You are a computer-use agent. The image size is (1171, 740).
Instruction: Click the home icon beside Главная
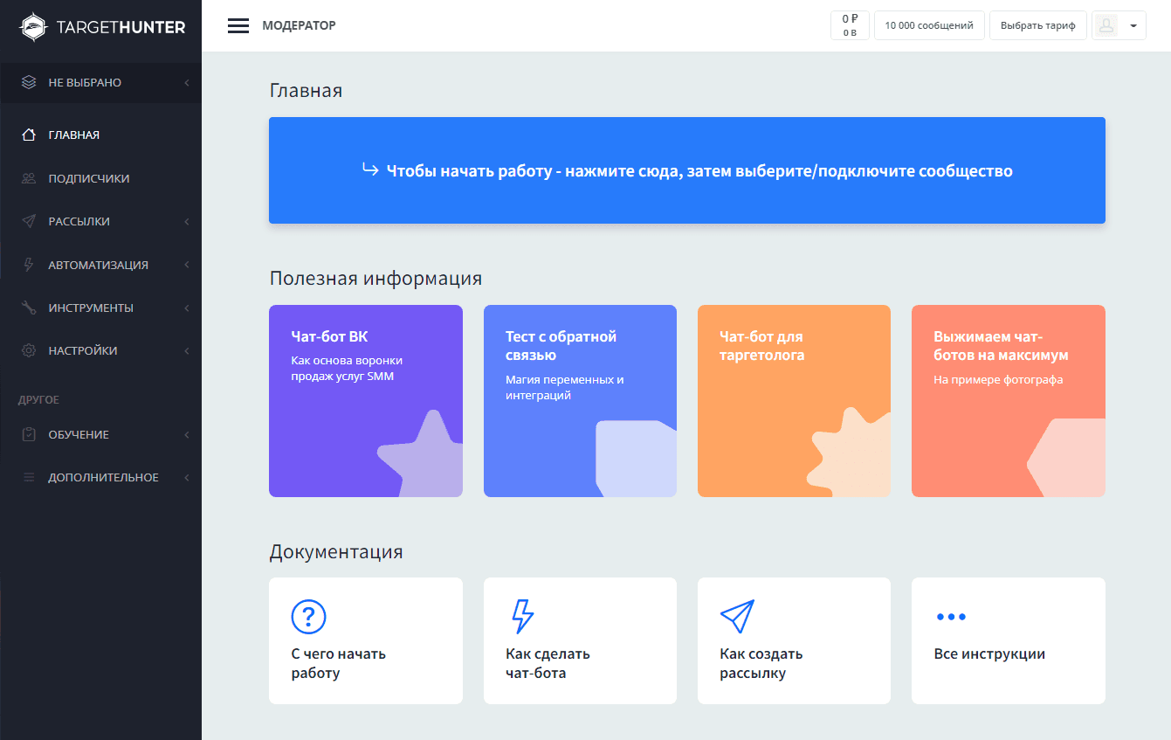(x=29, y=135)
